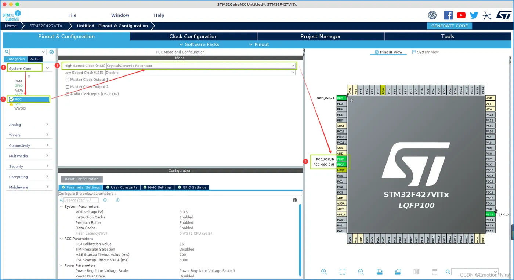Zoom in on the pinout view
514x280 pixels.
pyautogui.click(x=324, y=272)
